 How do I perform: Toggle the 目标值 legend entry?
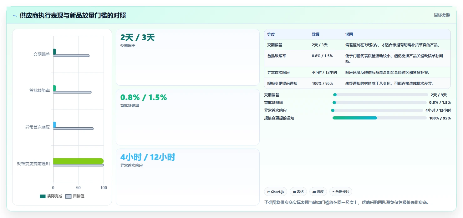[75, 196]
